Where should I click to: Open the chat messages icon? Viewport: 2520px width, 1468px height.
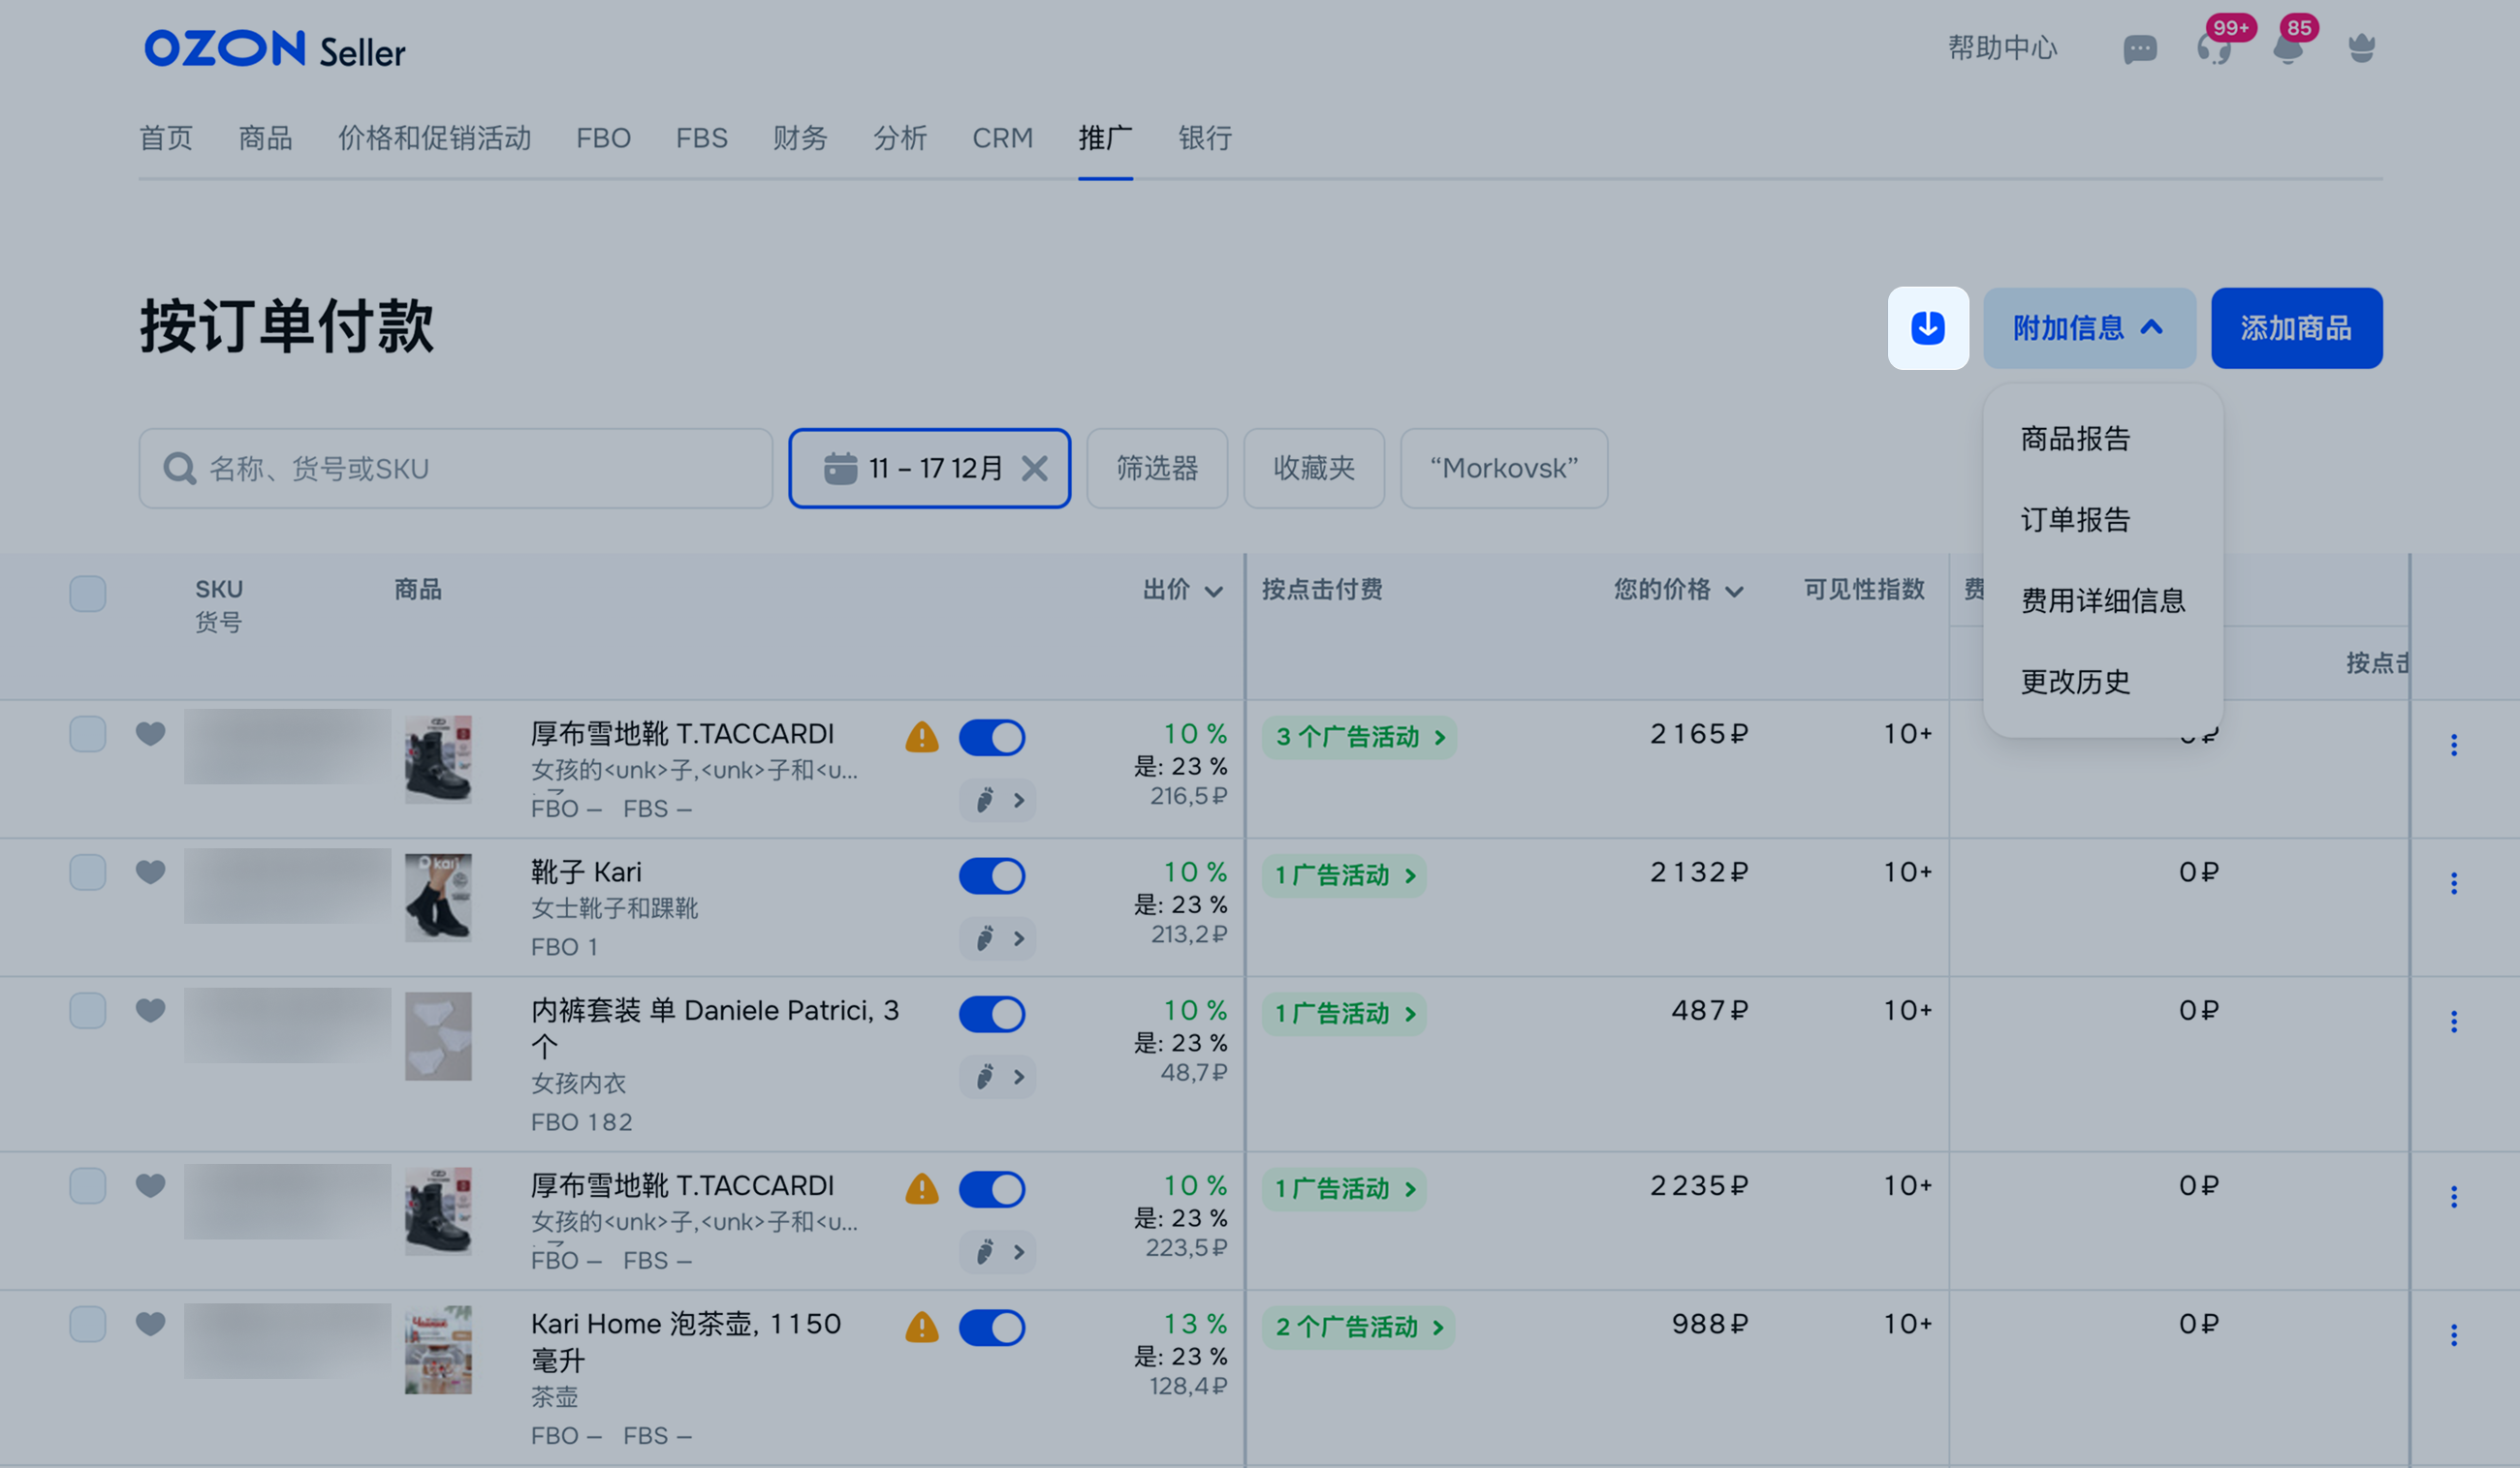pos(2139,49)
